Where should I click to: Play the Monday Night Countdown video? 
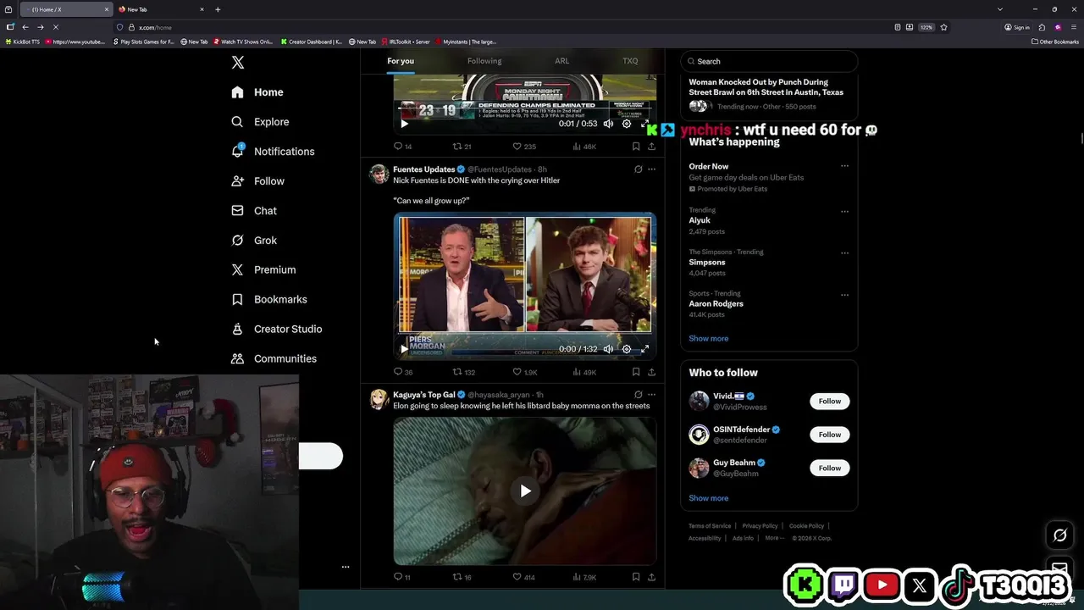(404, 124)
